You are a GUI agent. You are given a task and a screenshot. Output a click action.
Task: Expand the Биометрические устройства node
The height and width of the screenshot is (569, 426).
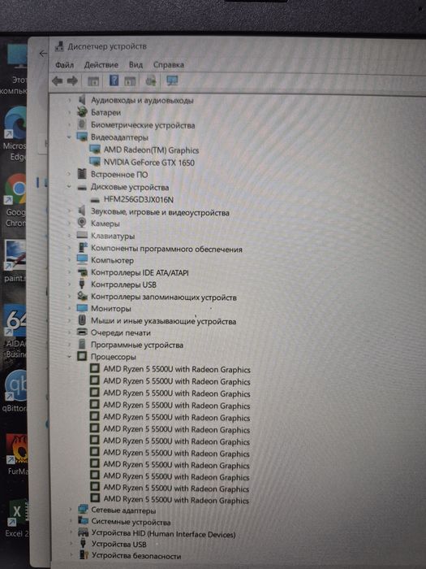(x=69, y=124)
